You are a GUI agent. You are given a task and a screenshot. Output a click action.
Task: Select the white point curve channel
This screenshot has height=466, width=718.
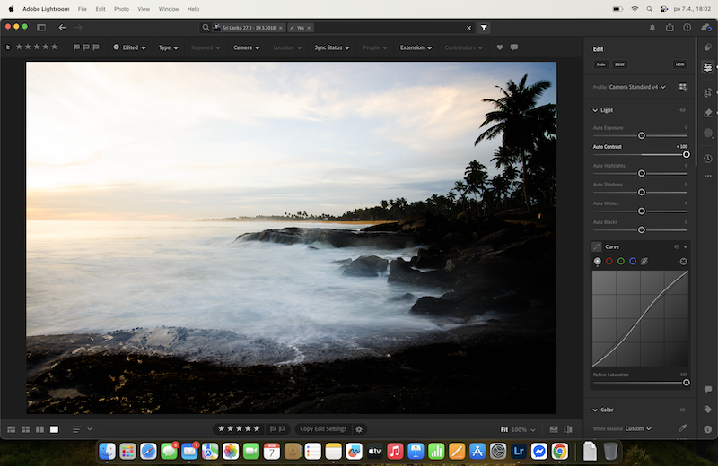[597, 261]
